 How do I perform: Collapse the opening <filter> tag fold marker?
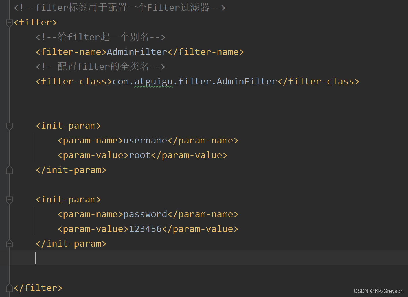(x=9, y=23)
